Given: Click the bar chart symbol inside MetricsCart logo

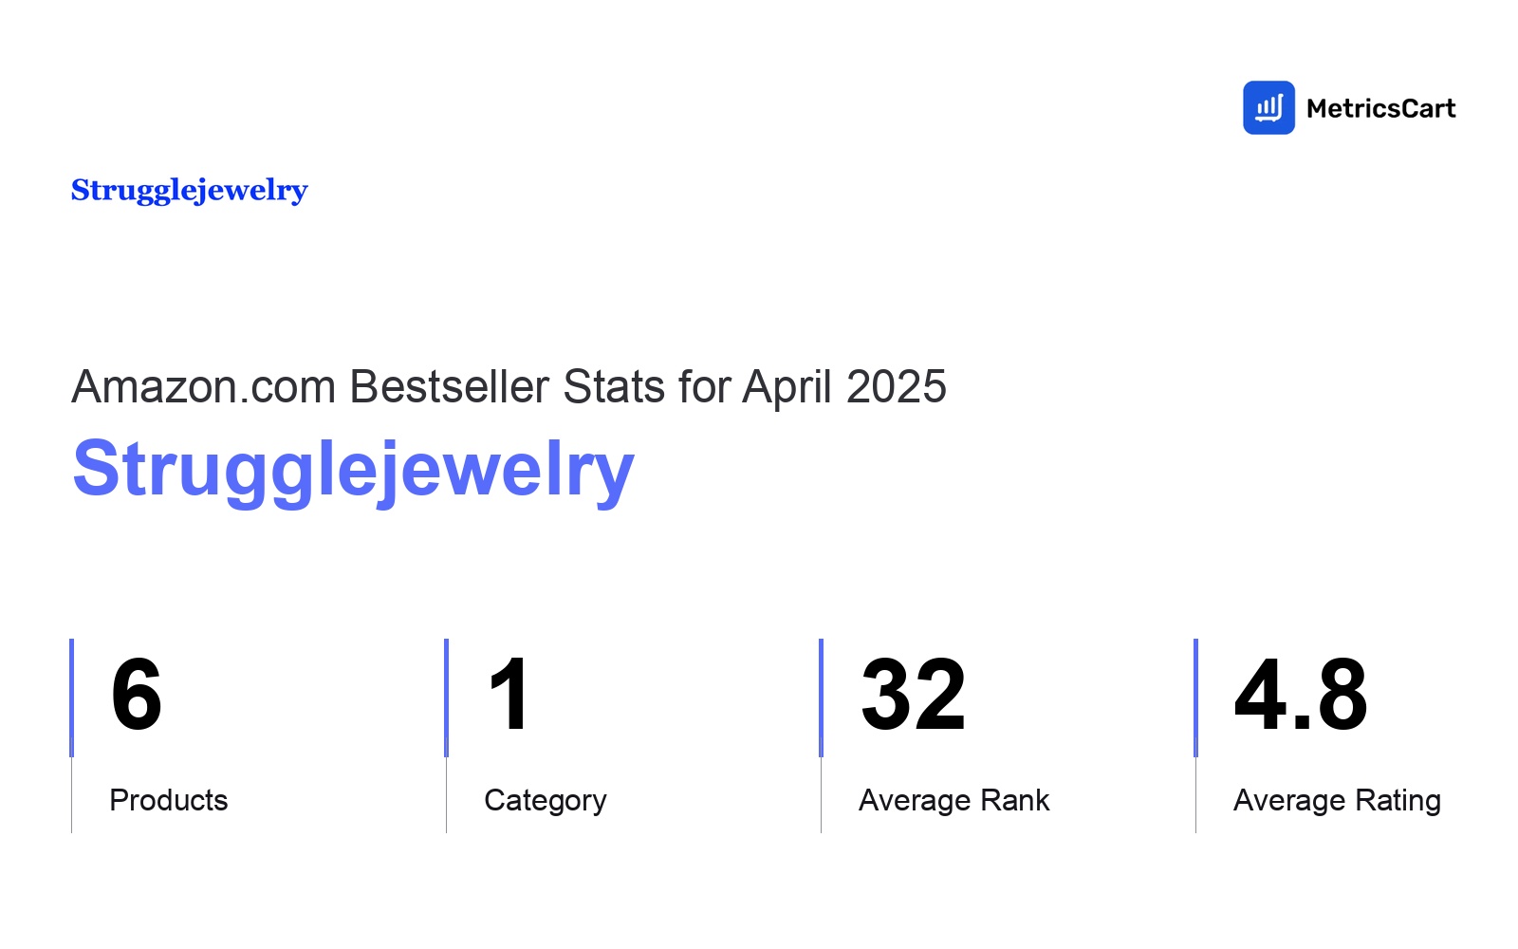Looking at the screenshot, I should pos(1269,107).
